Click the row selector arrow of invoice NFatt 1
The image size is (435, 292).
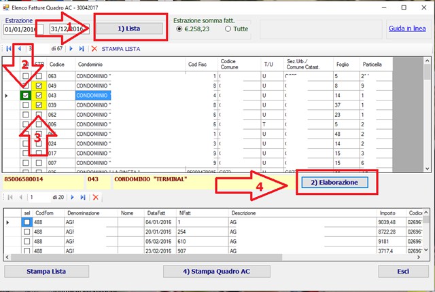[7, 222]
